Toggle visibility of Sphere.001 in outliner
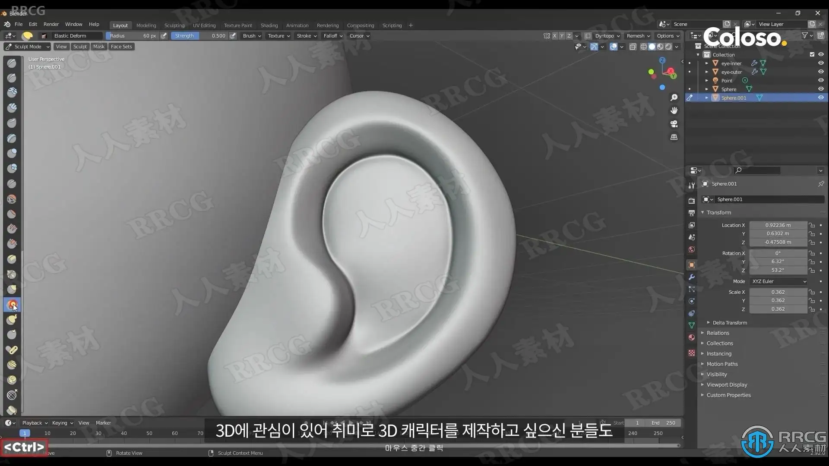 click(x=821, y=98)
